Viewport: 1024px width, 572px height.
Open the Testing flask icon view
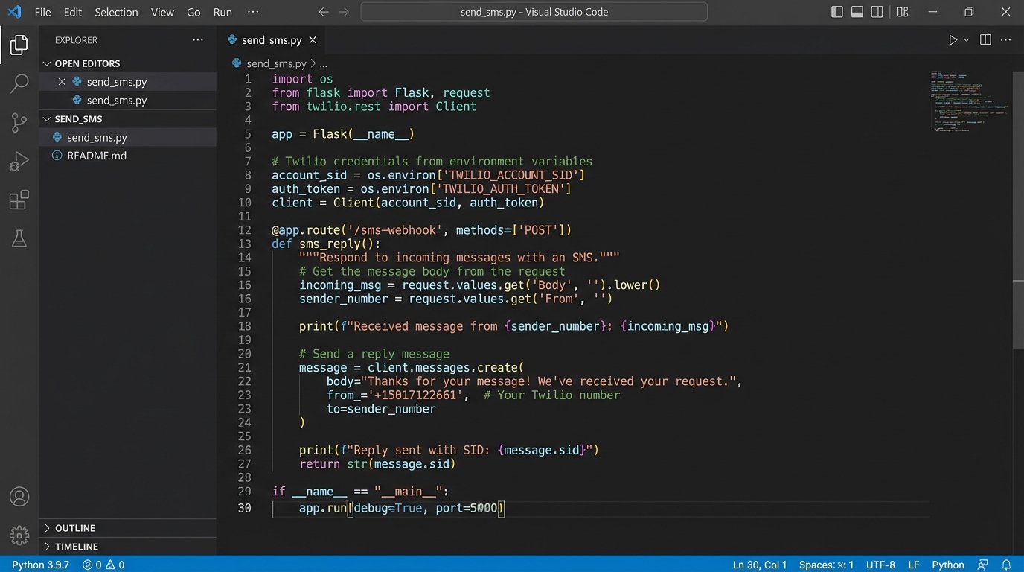coord(19,238)
